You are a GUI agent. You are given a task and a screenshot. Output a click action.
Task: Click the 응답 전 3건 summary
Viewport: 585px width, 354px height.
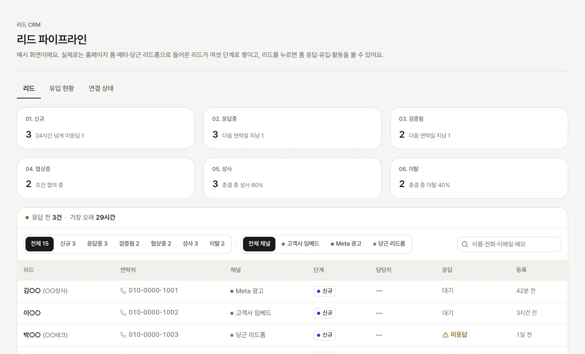tap(47, 217)
